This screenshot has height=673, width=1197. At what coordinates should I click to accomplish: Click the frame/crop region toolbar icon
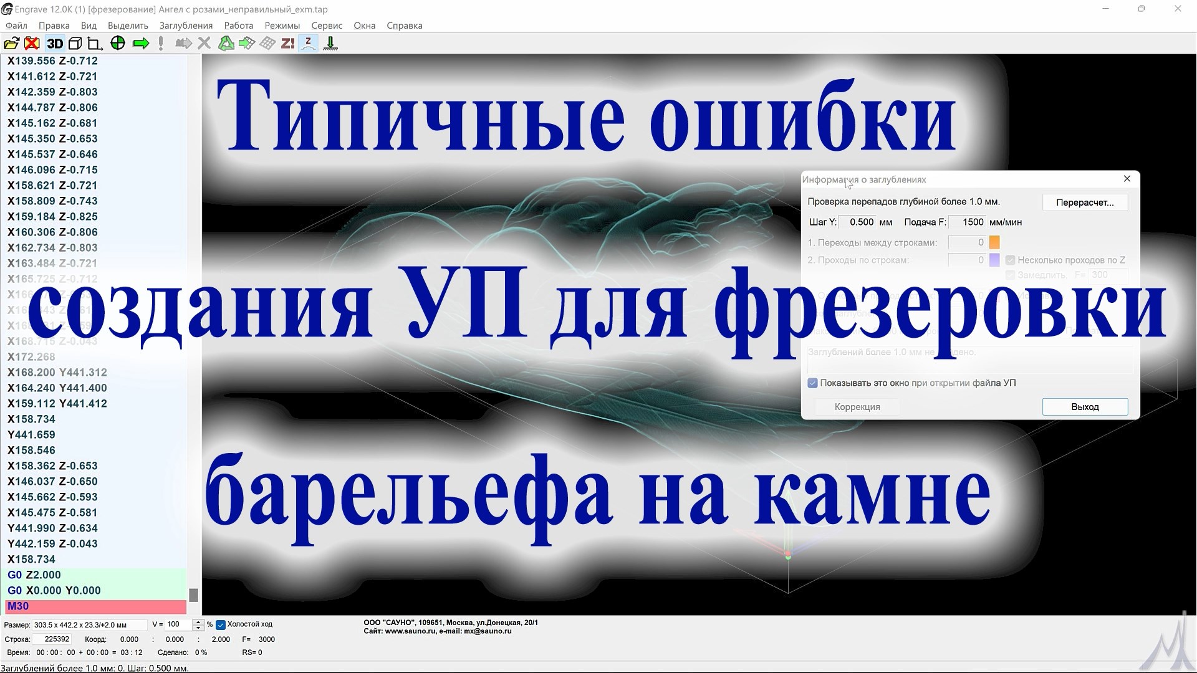pyautogui.click(x=94, y=43)
